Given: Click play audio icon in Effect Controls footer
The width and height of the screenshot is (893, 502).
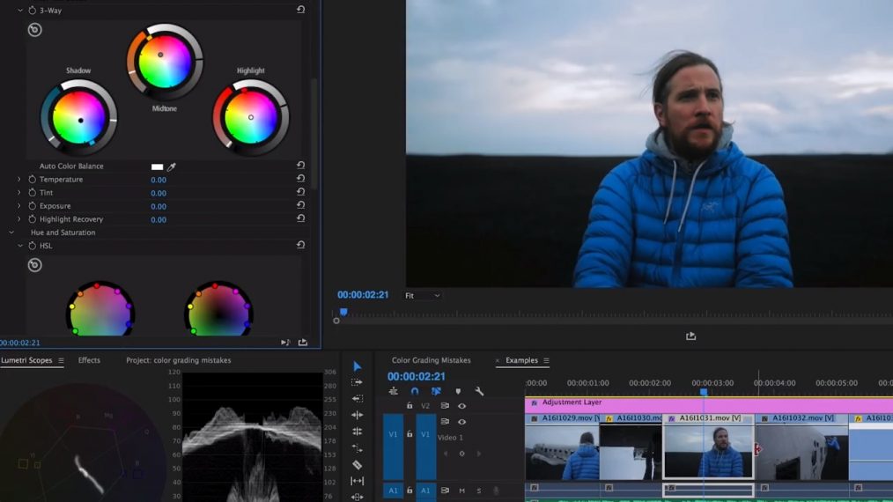Looking at the screenshot, I should tap(285, 342).
